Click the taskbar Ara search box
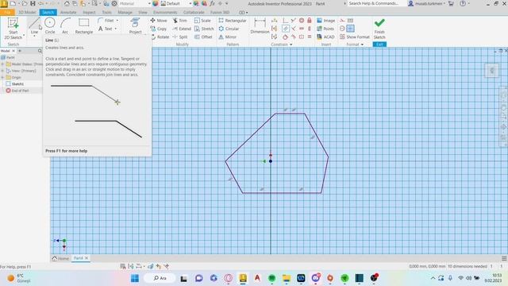This screenshot has width=508, height=286. click(x=160, y=278)
